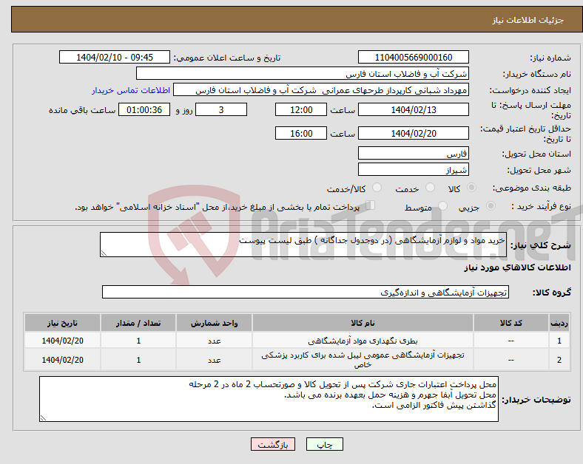The width and height of the screenshot is (583, 464).
Task: Select the کالا radio button
Action: 471,188
